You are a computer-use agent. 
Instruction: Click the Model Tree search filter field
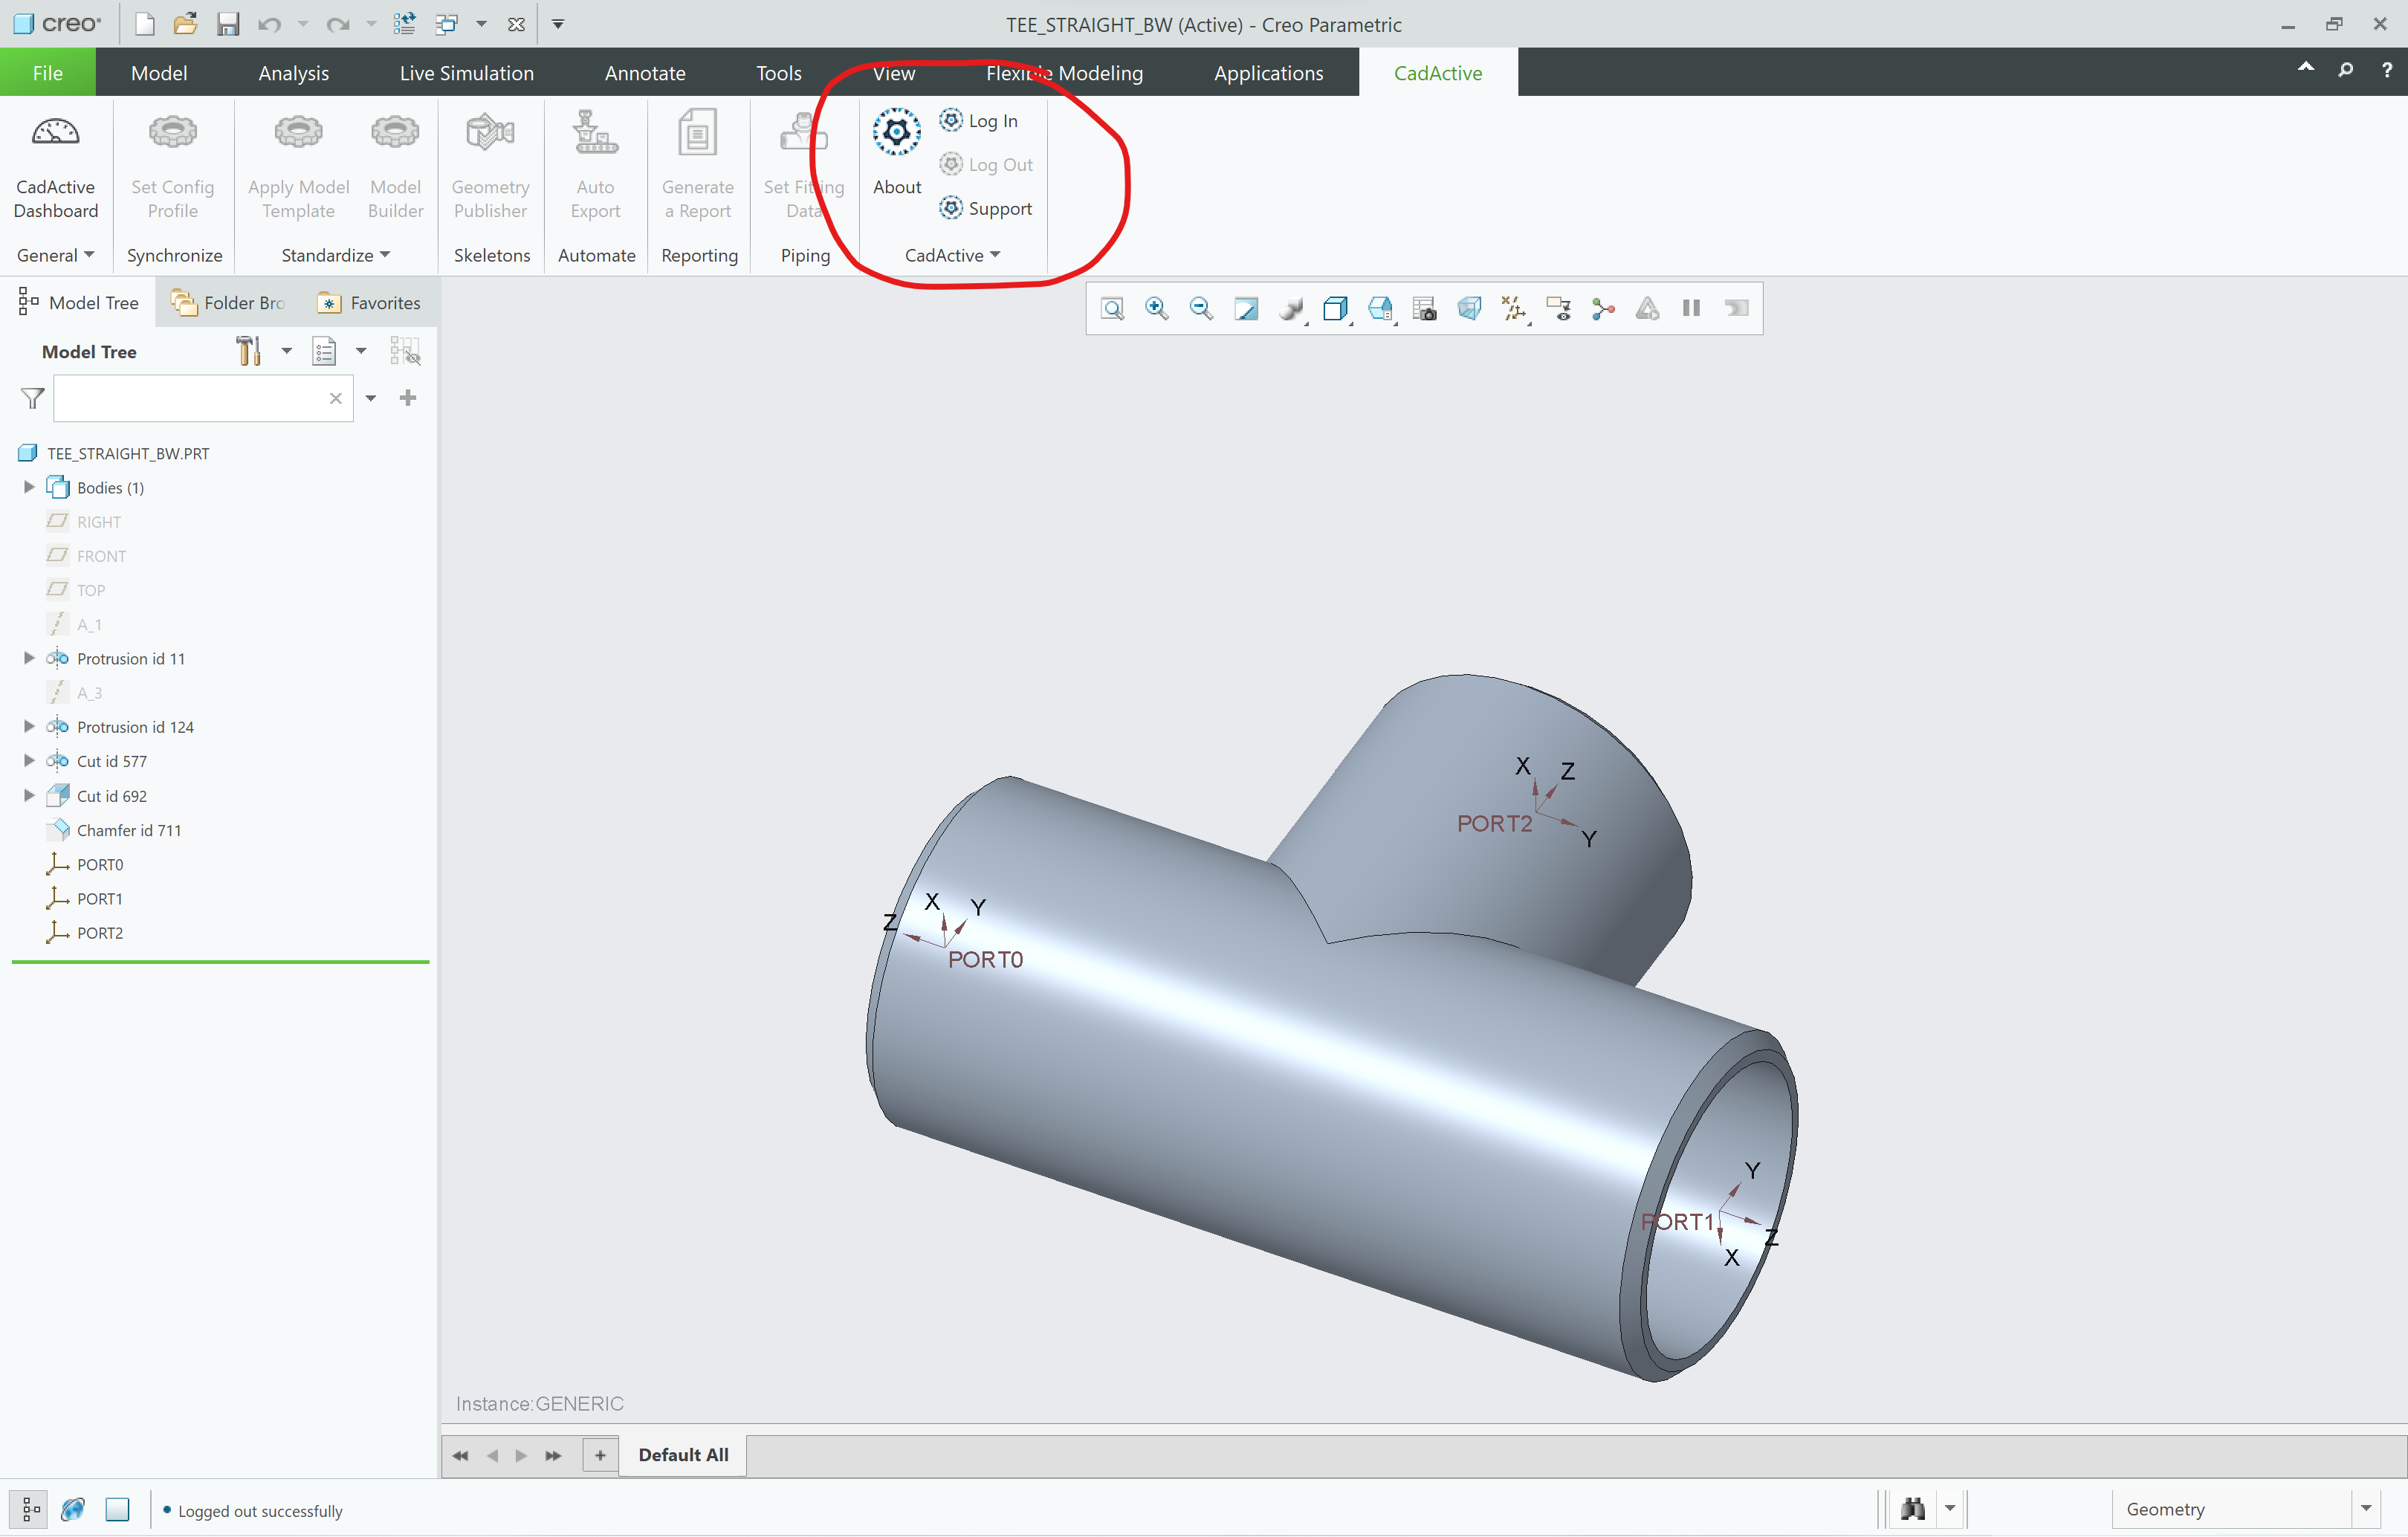pos(190,398)
